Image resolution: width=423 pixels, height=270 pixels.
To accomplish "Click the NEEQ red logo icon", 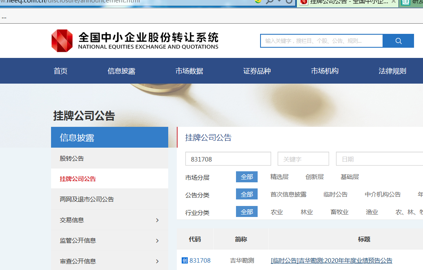I will [62, 41].
